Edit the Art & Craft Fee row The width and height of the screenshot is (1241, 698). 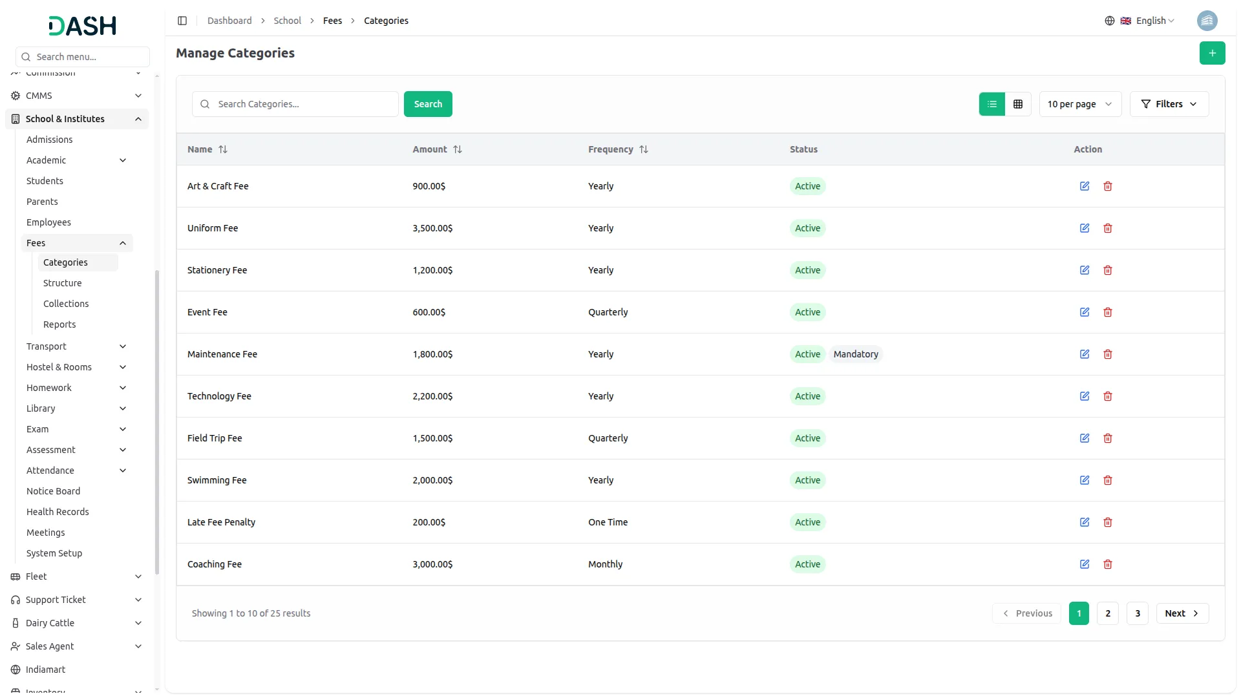pyautogui.click(x=1085, y=186)
